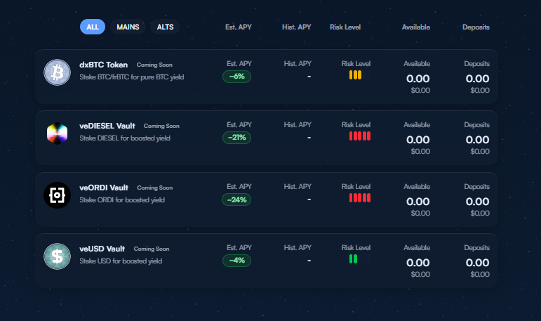Screen dimensions: 541x321
Task: Click veUSD Vault Hist. APY dash value
Action: [x=309, y=261]
